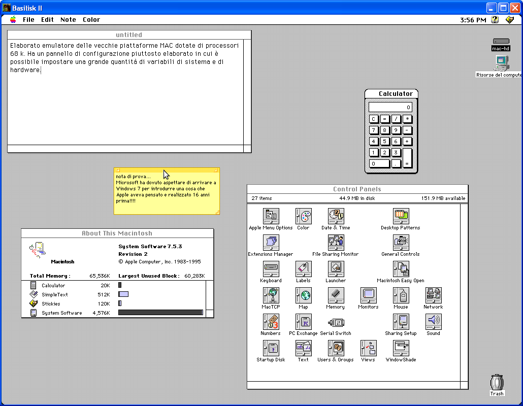Select the Launcher control panel icon

click(336, 268)
